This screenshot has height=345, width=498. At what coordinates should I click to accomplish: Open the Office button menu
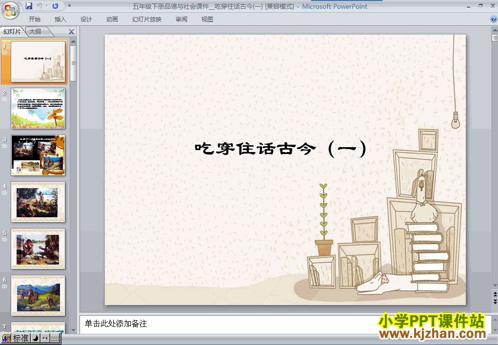click(10, 10)
